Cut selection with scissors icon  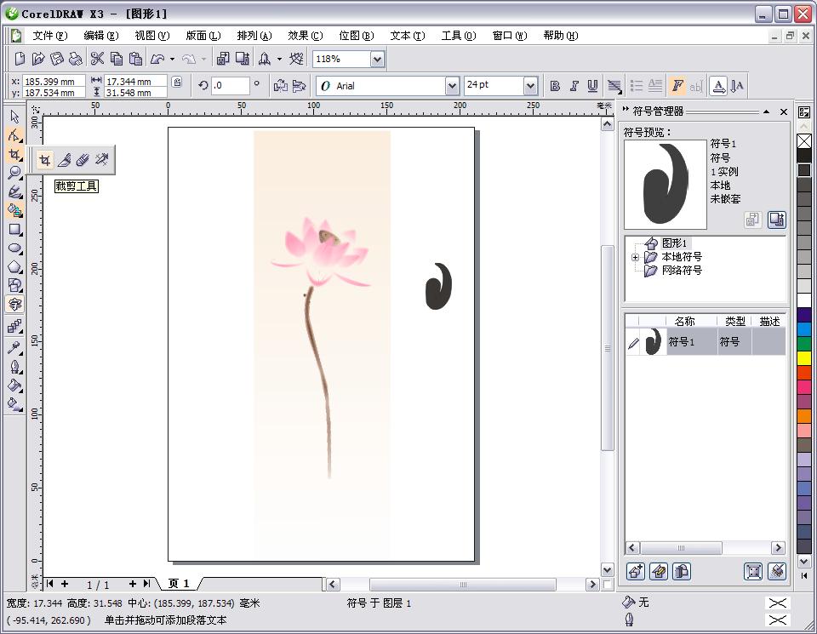tap(97, 59)
